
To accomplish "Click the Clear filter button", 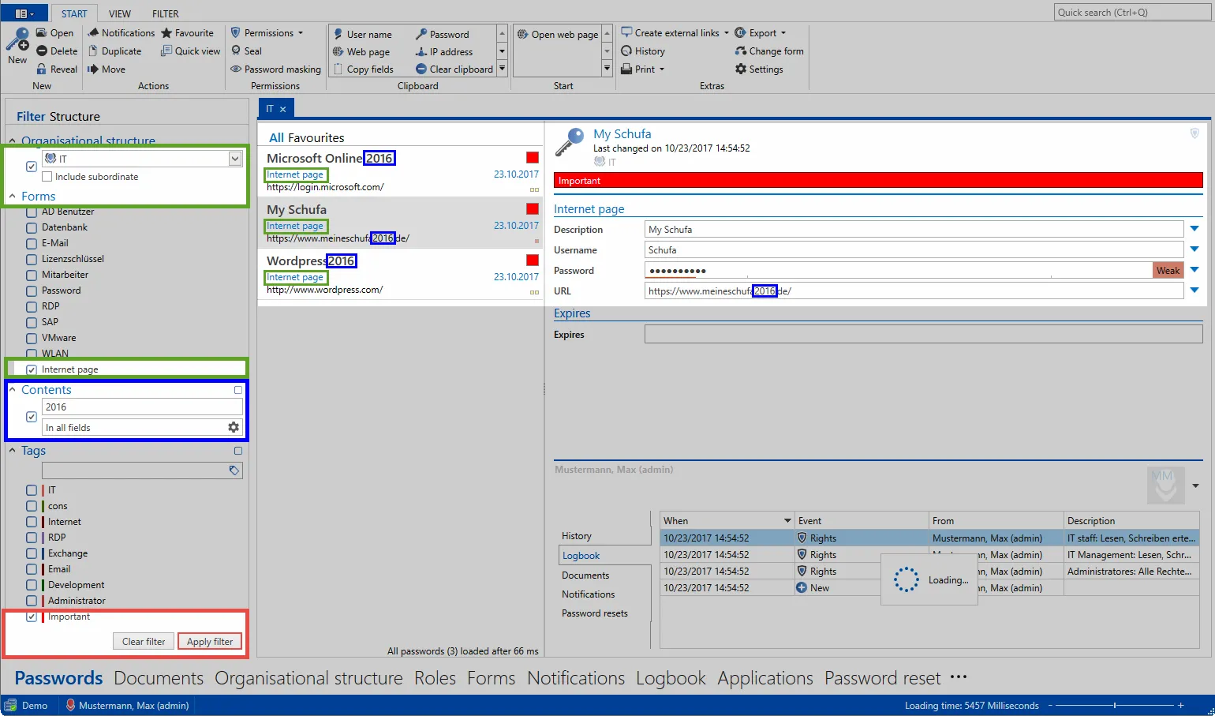I will click(143, 641).
